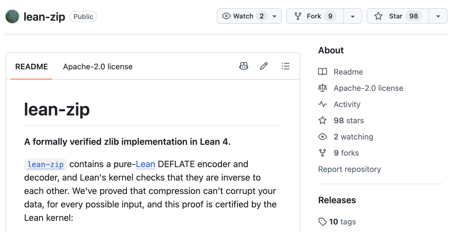Open the Star lists dropdown arrow
Screen dimensions: 455x232
[438, 16]
